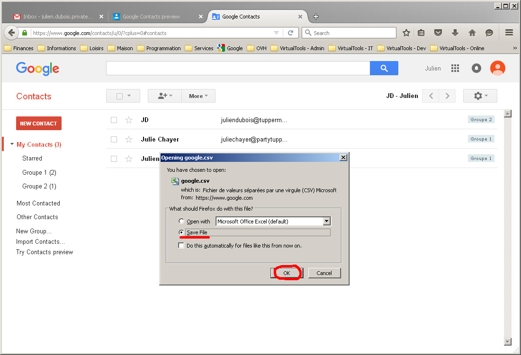Screen dimensions: 521x355
Task: Click the orange account avatar
Action: [497, 68]
